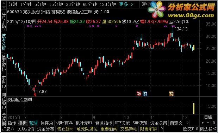Select the 1分钟 timeframe
This screenshot has height=133, width=218.
26,5
